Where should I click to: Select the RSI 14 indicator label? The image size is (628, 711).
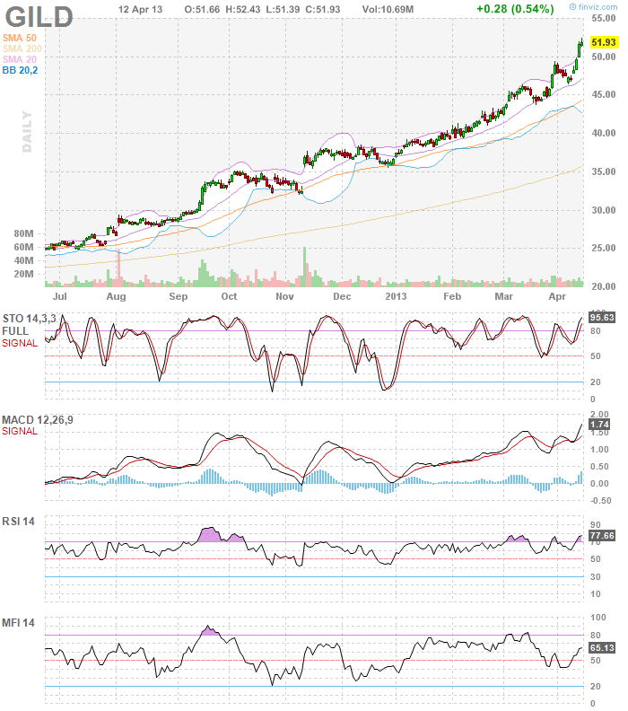(18, 522)
